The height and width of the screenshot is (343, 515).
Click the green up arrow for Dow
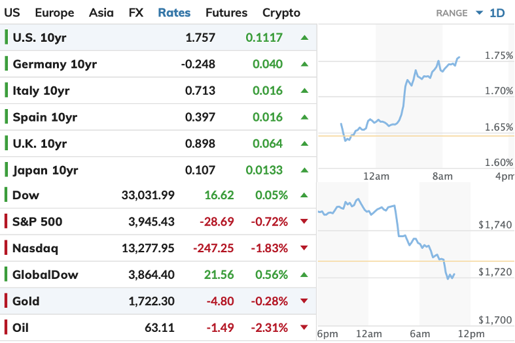tap(304, 195)
